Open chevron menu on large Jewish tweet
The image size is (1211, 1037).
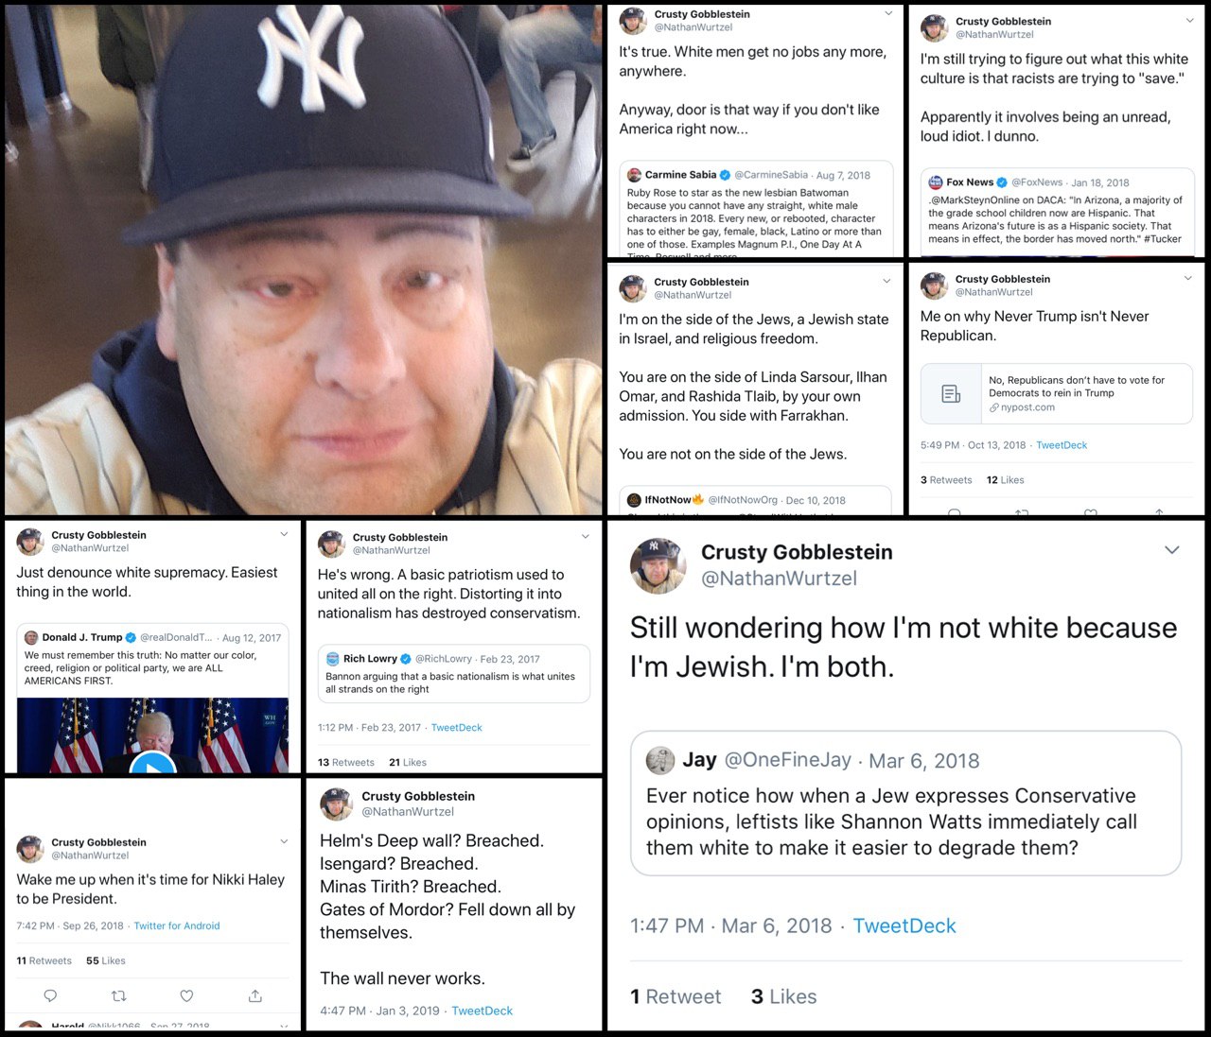pos(1171,550)
